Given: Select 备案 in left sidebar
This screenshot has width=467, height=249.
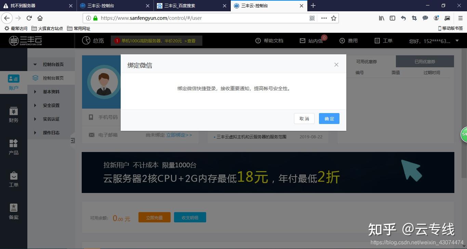Looking at the screenshot, I should pos(14,212).
